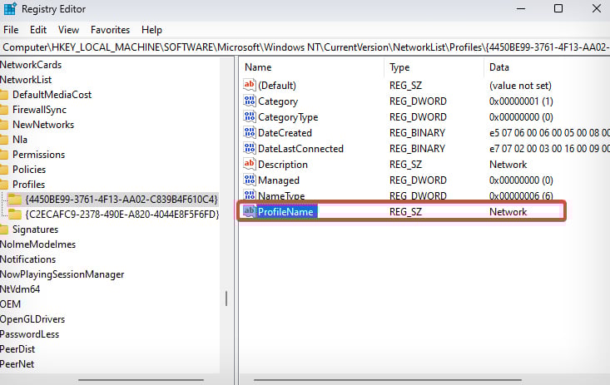Select the OpenGLDrivers tree key
610x385 pixels.
point(32,319)
